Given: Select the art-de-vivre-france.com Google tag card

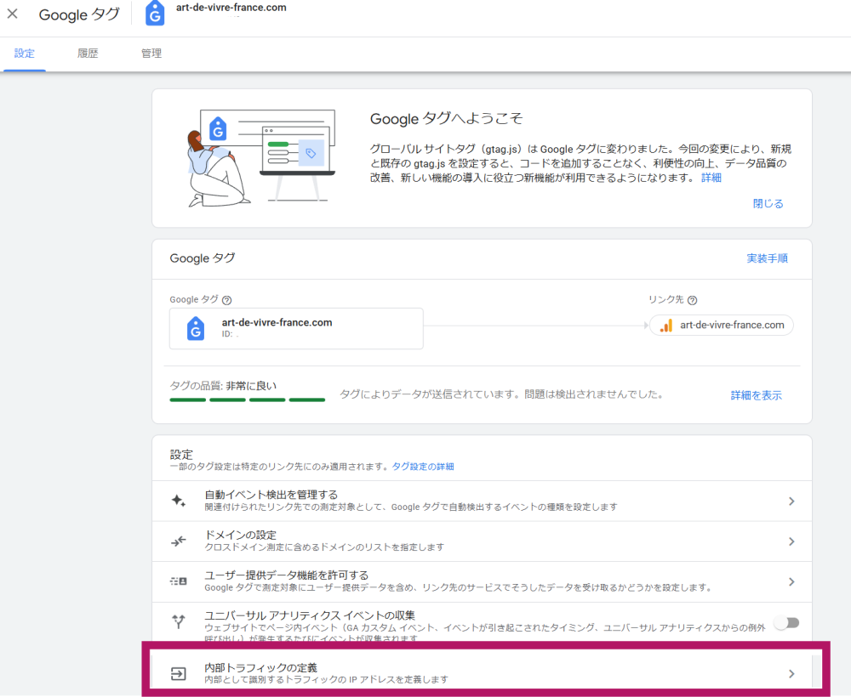Looking at the screenshot, I should 296,328.
